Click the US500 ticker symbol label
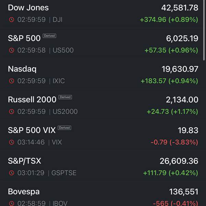This screenshot has width=206, height=206. (x=63, y=50)
